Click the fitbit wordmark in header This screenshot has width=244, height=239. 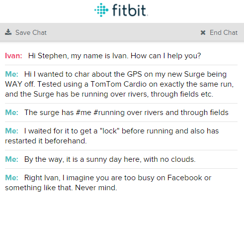pyautogui.click(x=130, y=10)
